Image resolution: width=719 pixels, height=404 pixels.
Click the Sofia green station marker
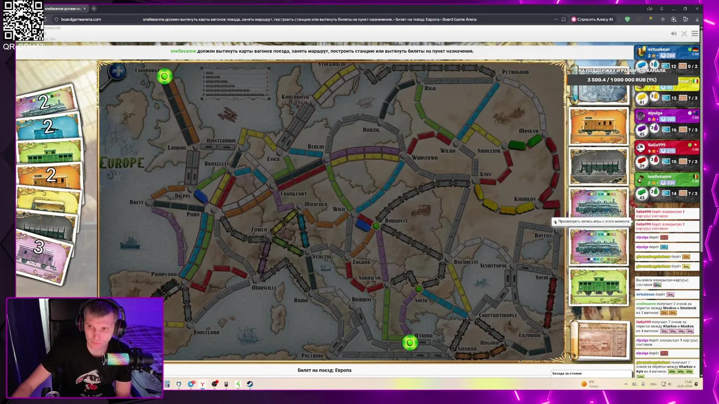point(418,289)
